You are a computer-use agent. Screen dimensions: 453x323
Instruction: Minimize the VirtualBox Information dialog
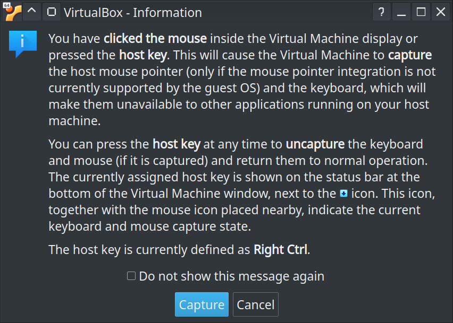tap(401, 12)
